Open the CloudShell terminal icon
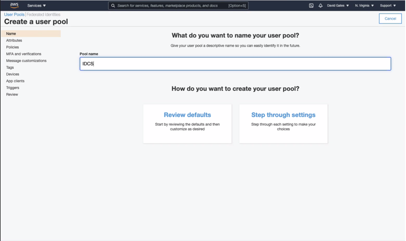Screen dimensions: 406x241 tap(311, 6)
